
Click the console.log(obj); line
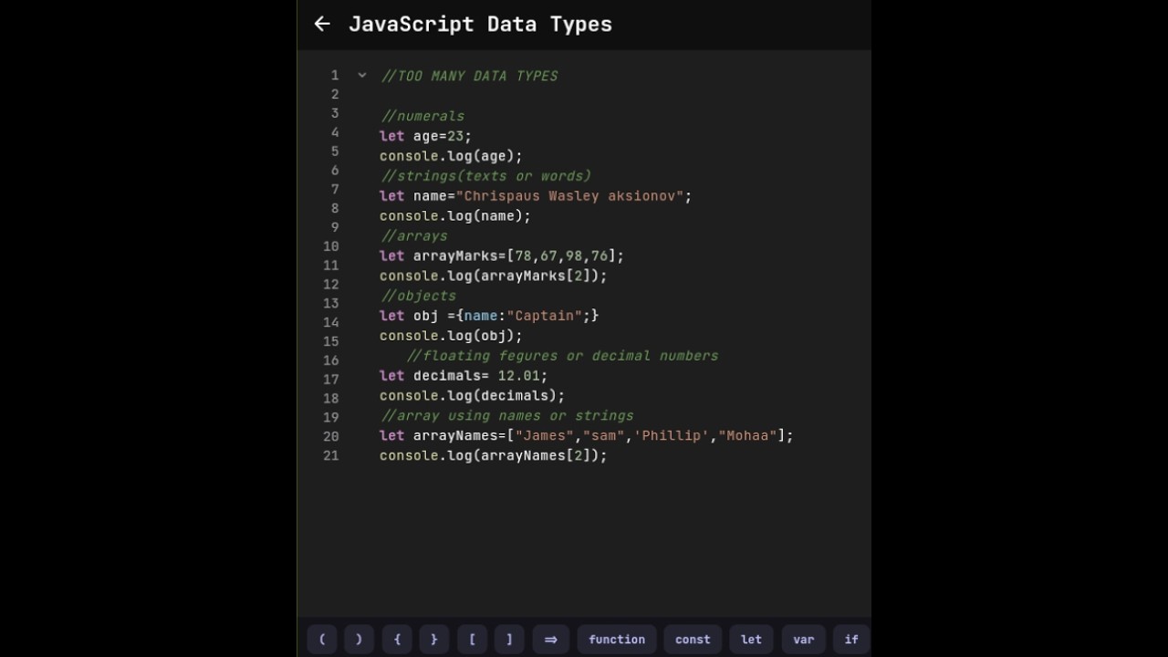[x=451, y=336]
